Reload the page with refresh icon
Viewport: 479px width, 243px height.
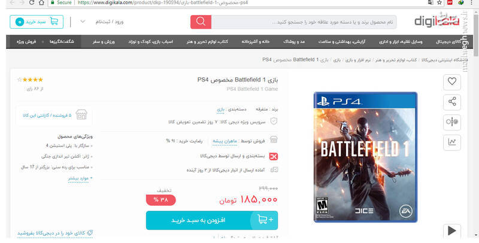(x=32, y=3)
